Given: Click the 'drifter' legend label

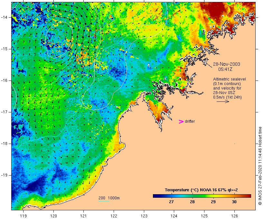Looking at the screenshot, I should pyautogui.click(x=190, y=121).
